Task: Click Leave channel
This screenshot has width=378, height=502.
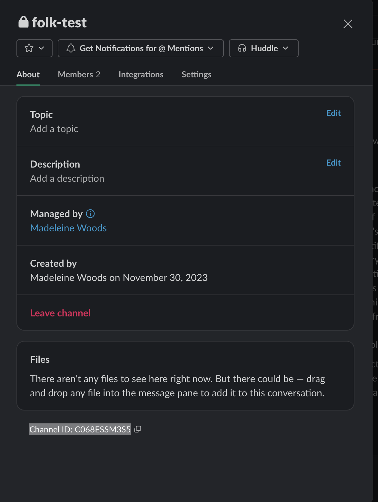Action: coord(60,313)
